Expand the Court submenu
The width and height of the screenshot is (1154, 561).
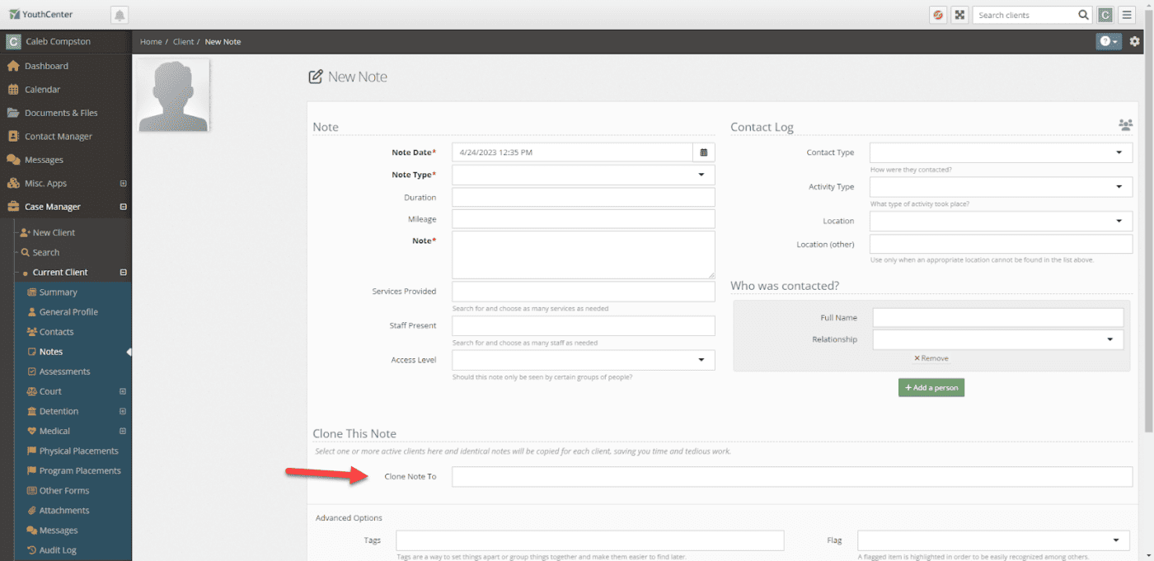[123, 391]
